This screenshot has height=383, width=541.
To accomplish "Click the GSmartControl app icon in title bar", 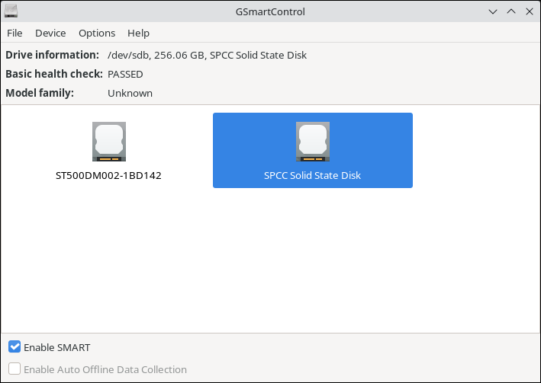I will (11, 11).
